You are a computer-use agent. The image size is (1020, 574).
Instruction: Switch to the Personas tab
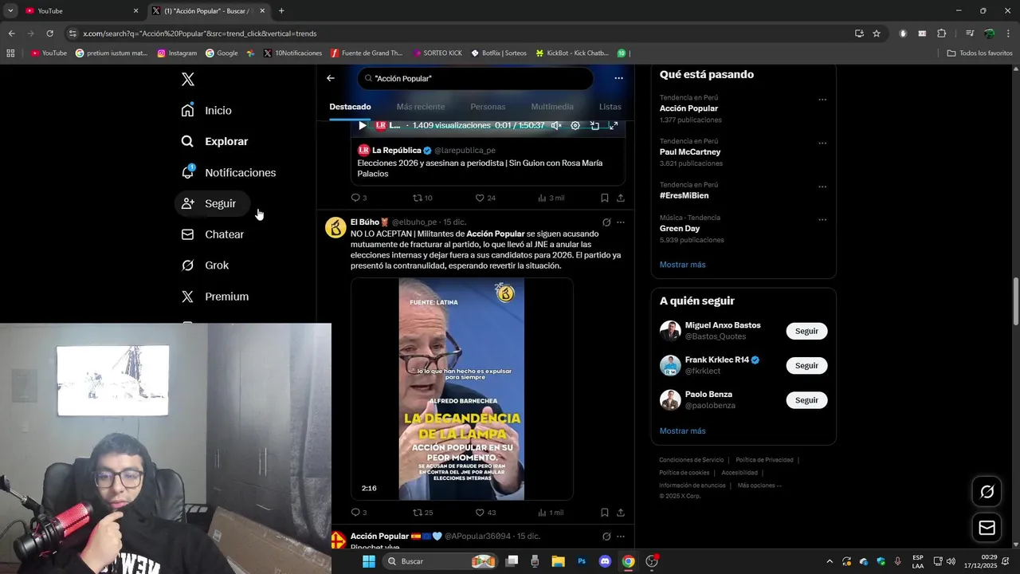coord(488,107)
